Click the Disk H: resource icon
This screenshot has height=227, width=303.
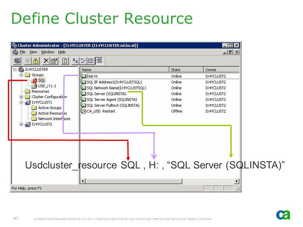point(83,76)
